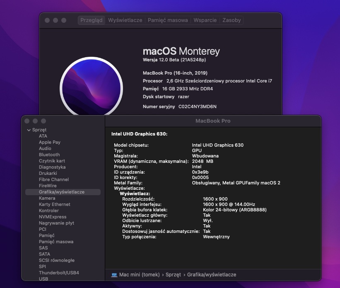Select SAS in the sidebar
The image size is (340, 288).
pyautogui.click(x=43, y=248)
